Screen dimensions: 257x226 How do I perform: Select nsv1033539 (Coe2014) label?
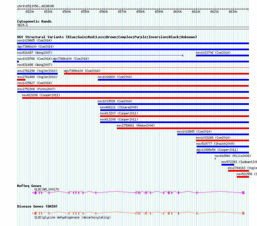click(x=115, y=101)
